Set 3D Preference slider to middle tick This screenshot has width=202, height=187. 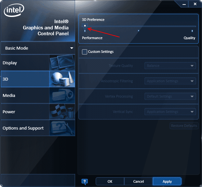139,31
